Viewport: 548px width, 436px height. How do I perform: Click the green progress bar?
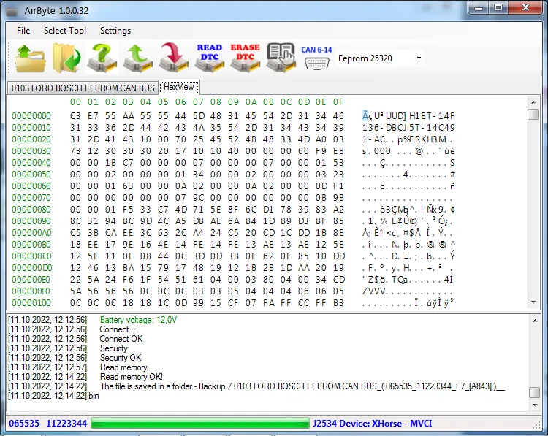click(199, 424)
